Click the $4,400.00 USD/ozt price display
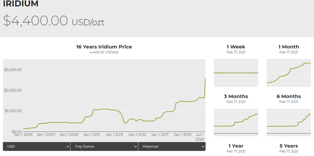The width and height of the screenshot is (314, 156). tap(54, 21)
